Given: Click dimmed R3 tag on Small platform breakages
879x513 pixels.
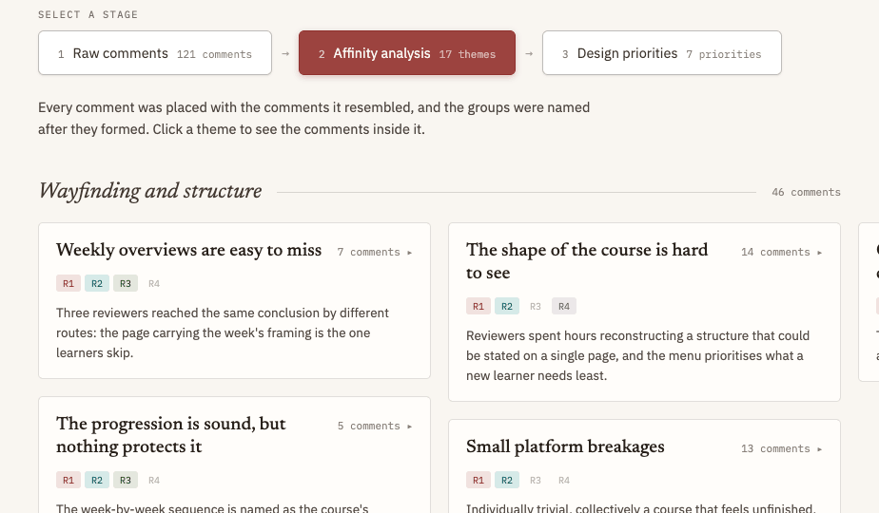Looking at the screenshot, I should [x=536, y=480].
